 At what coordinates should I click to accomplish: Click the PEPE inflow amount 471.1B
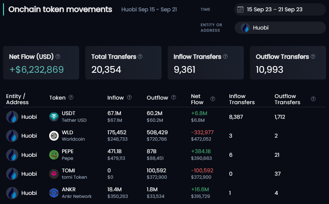click(x=115, y=152)
